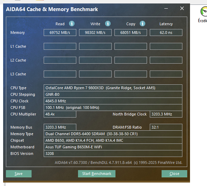Click Motherboard value Asus TUF Gaming B650M-E WiFi
This screenshot has height=186, width=207.
tap(113, 147)
